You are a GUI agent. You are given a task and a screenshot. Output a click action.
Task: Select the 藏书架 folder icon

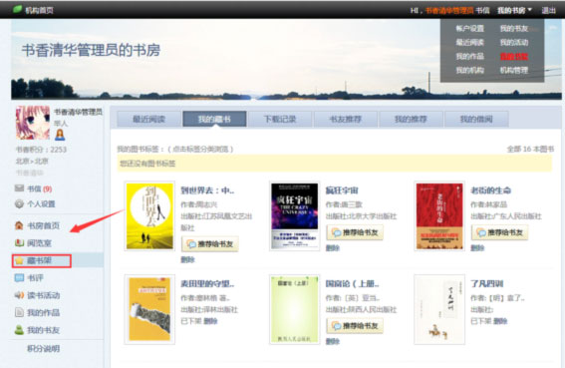[x=19, y=260]
